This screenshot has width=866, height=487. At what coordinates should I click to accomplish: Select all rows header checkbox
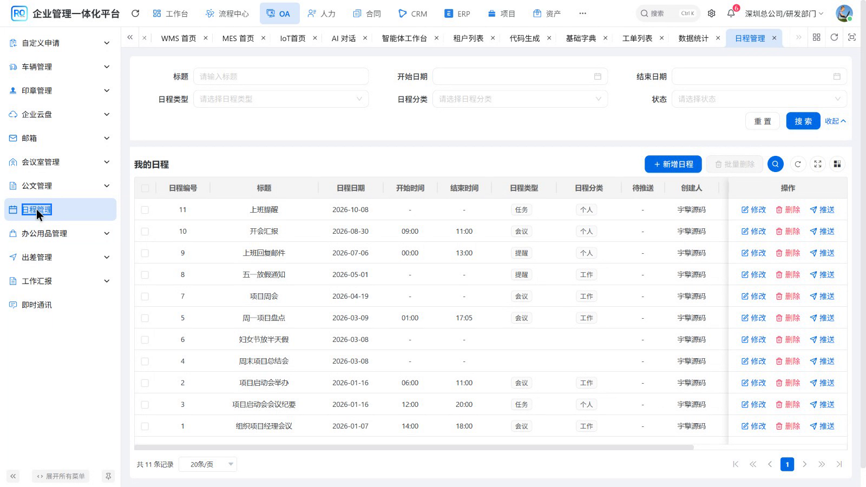(x=145, y=188)
